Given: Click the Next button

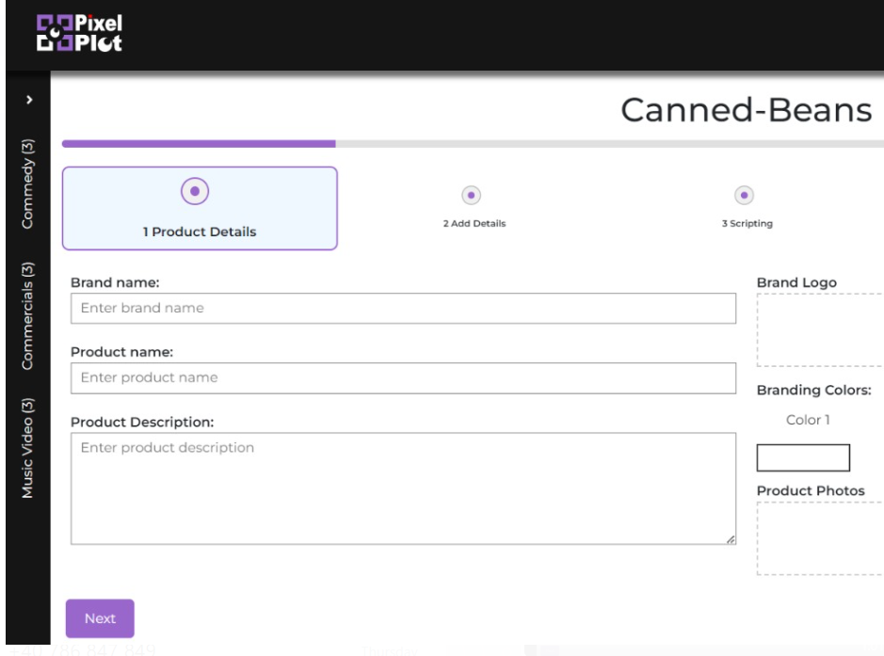Looking at the screenshot, I should click(x=101, y=618).
